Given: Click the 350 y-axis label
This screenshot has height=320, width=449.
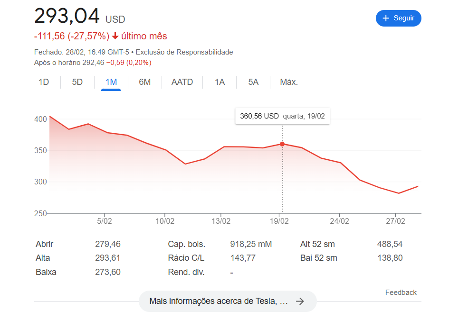Looking at the screenshot, I should (40, 151).
